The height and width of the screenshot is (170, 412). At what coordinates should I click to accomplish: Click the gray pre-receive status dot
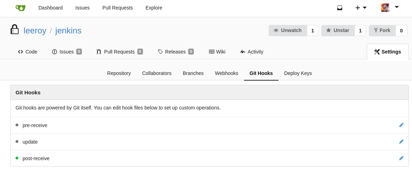pos(17,125)
